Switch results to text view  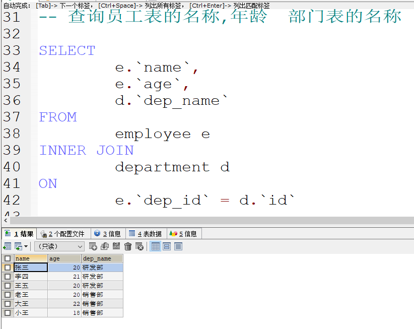click(179, 246)
